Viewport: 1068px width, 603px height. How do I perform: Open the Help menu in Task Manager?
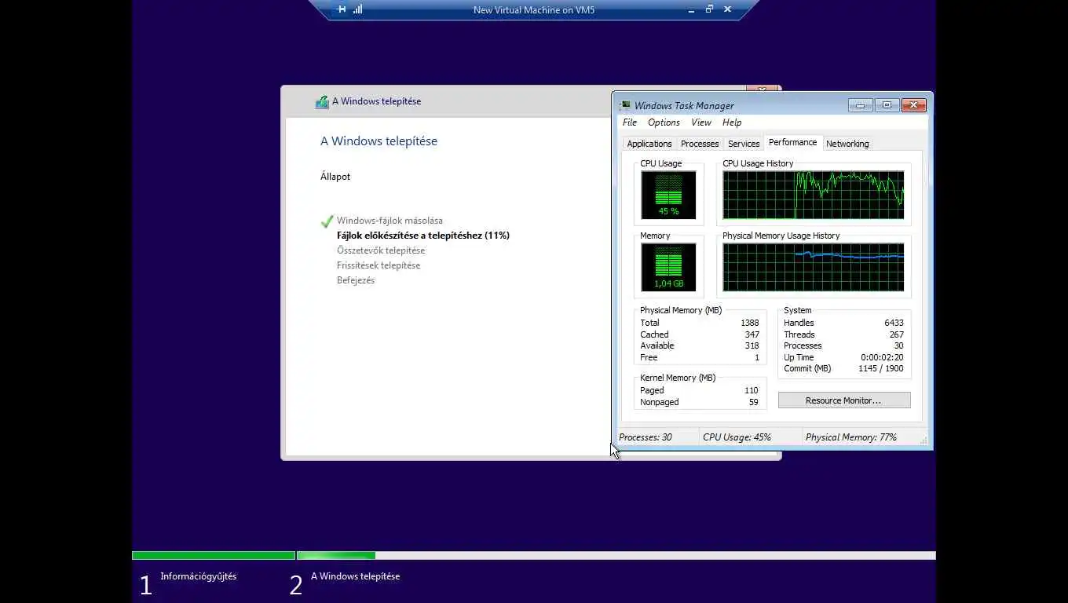click(732, 122)
